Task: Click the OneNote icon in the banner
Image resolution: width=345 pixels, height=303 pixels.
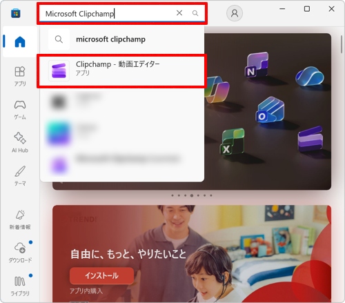Action: click(x=257, y=65)
